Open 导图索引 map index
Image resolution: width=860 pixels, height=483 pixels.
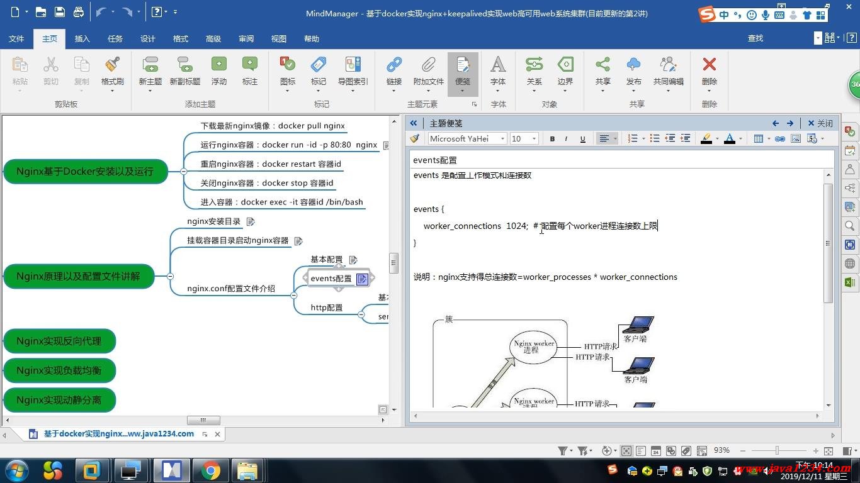click(x=353, y=65)
